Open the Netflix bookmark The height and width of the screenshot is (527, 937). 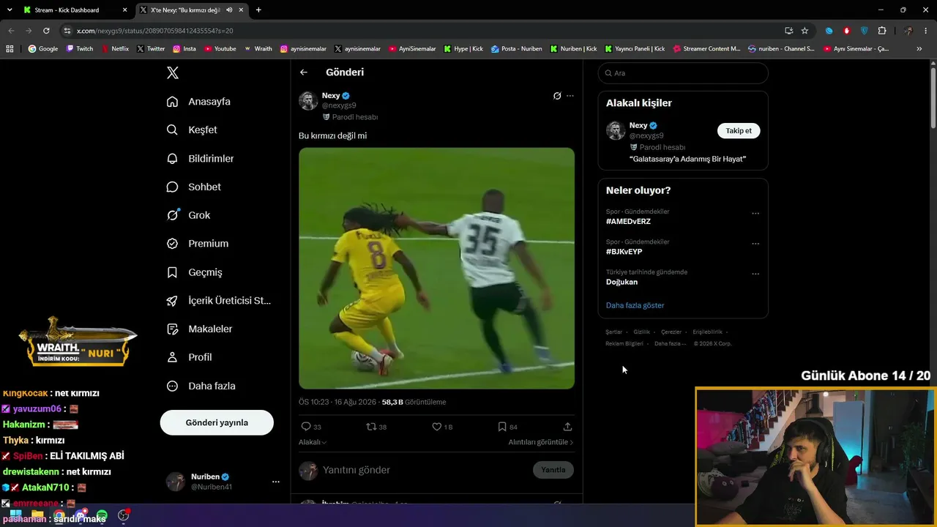[114, 49]
